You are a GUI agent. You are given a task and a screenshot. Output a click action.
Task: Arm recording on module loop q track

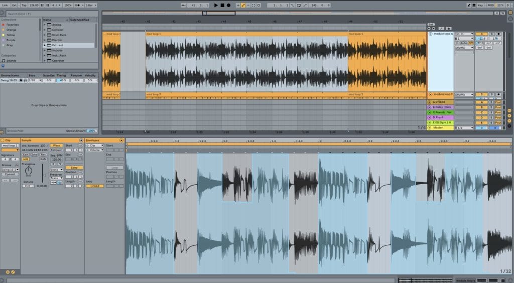498,34
